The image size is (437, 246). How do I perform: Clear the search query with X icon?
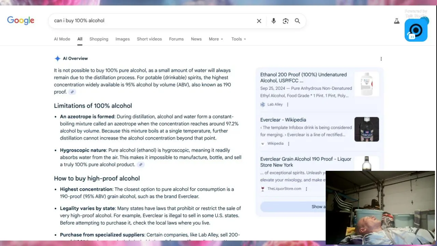tap(259, 21)
